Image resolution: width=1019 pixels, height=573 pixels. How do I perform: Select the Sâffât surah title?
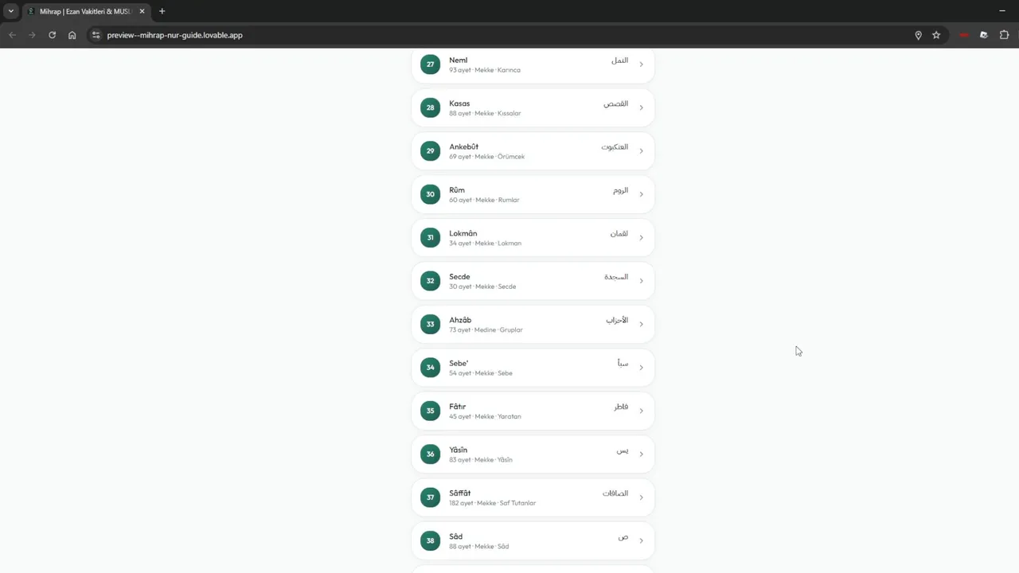pyautogui.click(x=459, y=493)
